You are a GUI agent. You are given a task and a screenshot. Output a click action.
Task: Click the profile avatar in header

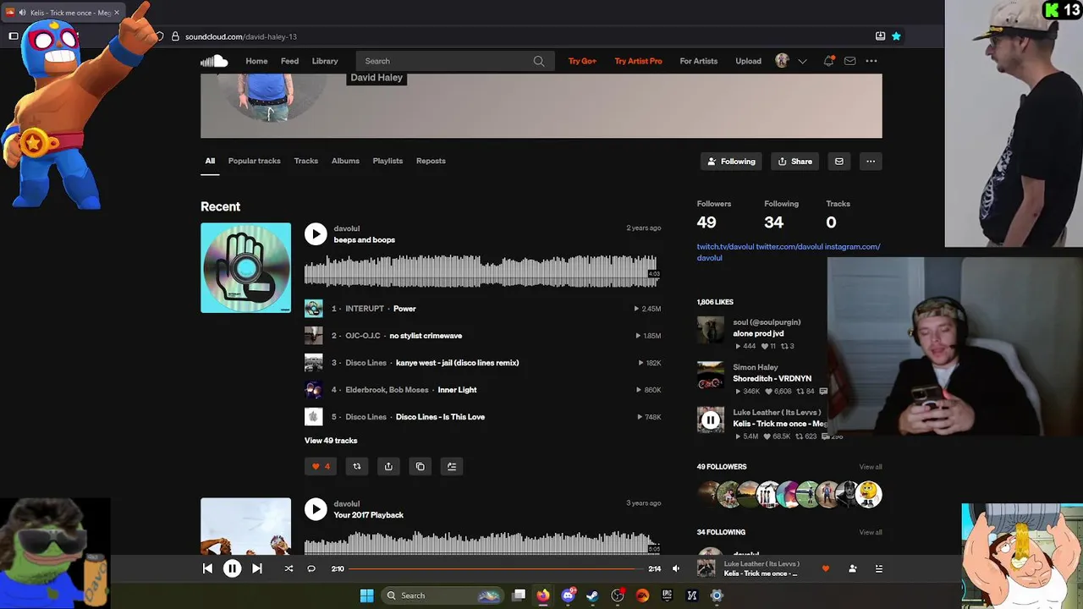tap(782, 61)
